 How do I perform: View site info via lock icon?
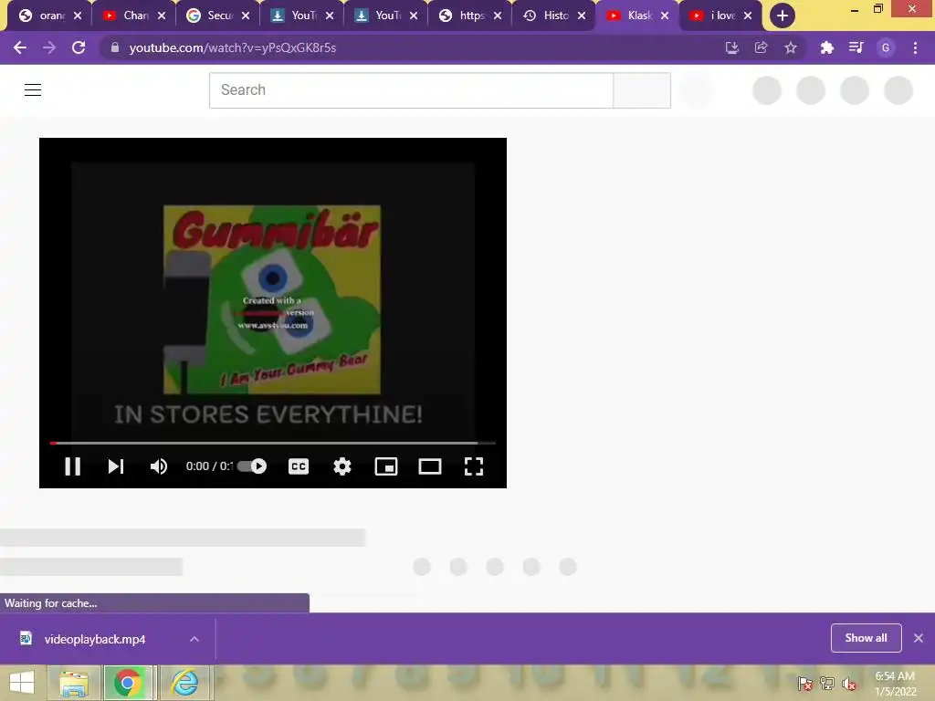click(115, 47)
